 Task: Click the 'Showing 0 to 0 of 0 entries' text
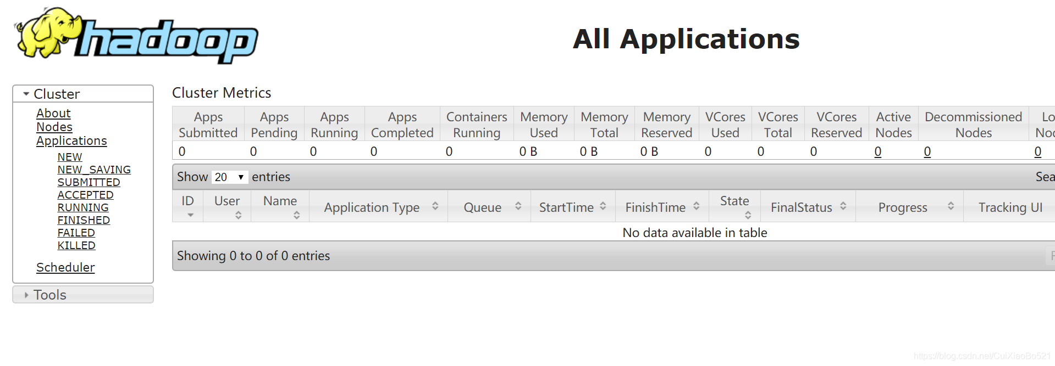pyautogui.click(x=253, y=256)
